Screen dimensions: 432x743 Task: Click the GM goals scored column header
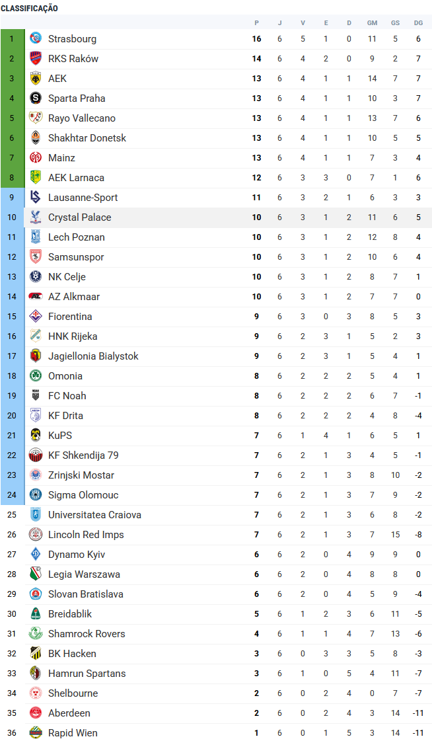[x=372, y=23]
